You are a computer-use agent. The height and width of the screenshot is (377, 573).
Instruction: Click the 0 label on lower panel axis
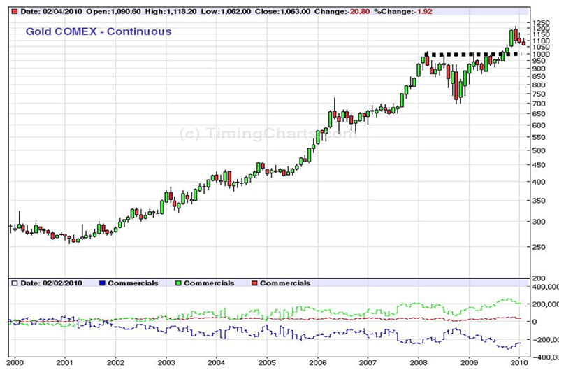[535, 322]
